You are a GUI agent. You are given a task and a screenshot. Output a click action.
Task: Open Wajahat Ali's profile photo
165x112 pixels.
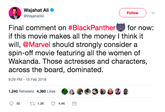point(15,13)
